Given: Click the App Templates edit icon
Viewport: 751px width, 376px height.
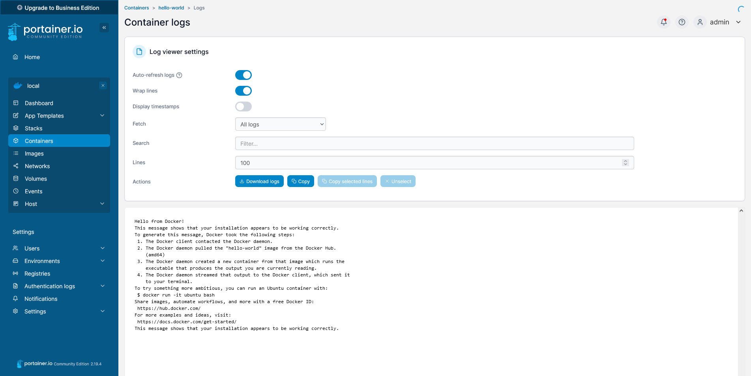Looking at the screenshot, I should tap(16, 115).
